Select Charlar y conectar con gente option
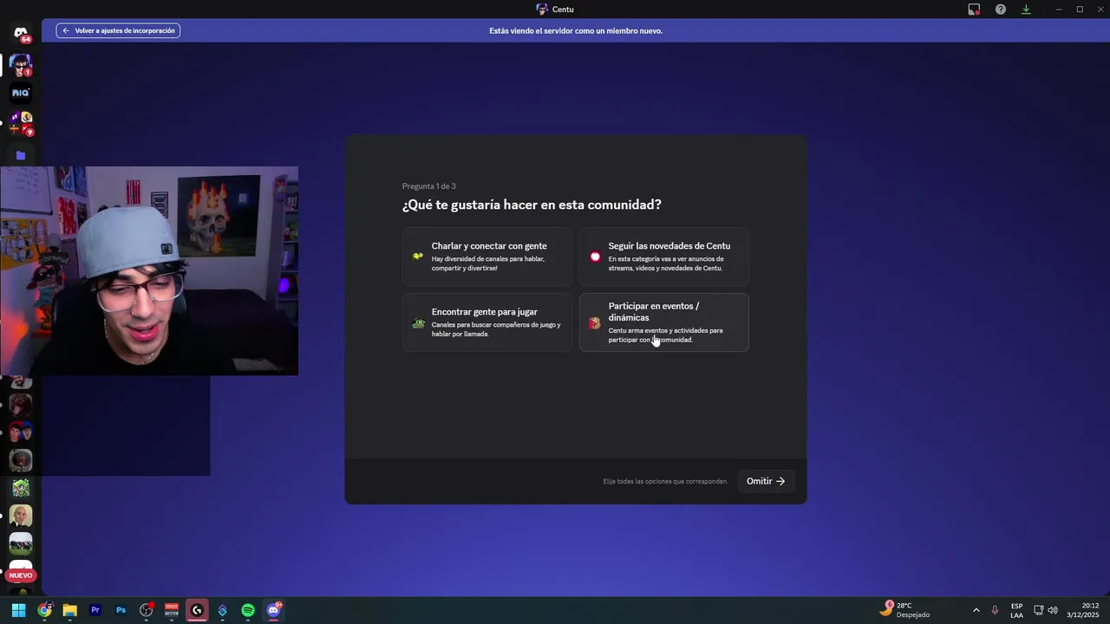The width and height of the screenshot is (1110, 624). (487, 257)
